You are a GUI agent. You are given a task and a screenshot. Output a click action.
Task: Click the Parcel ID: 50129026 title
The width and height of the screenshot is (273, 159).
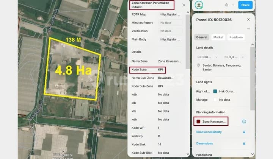click(214, 20)
